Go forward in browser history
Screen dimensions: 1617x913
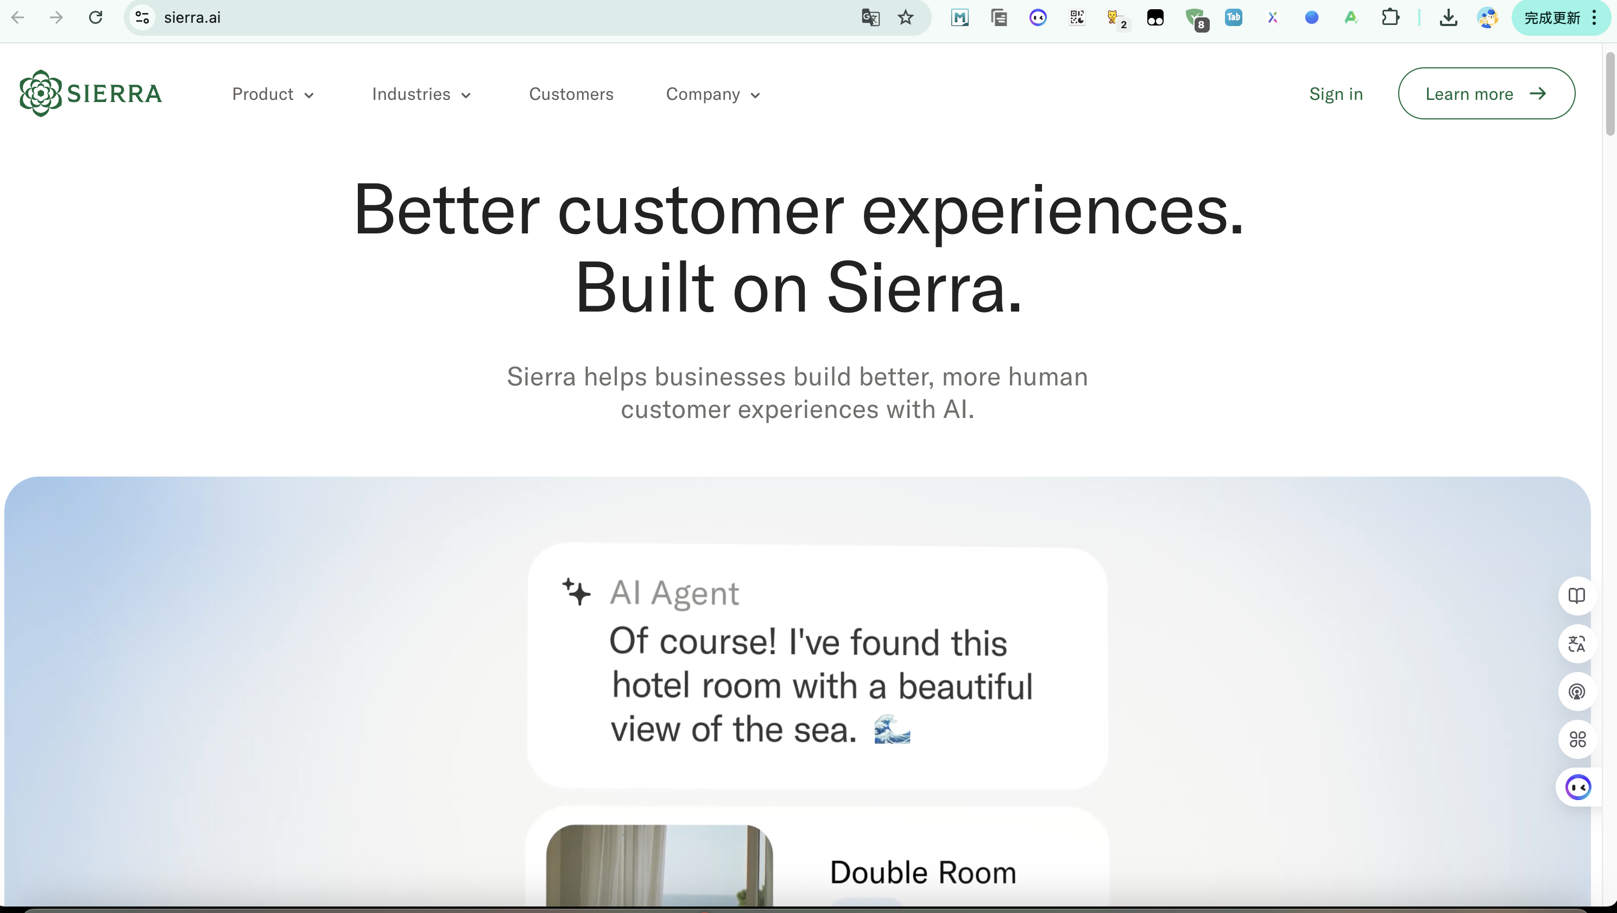coord(56,17)
